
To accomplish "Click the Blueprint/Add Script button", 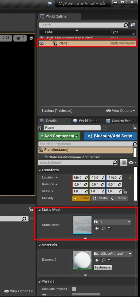I will [110, 136].
